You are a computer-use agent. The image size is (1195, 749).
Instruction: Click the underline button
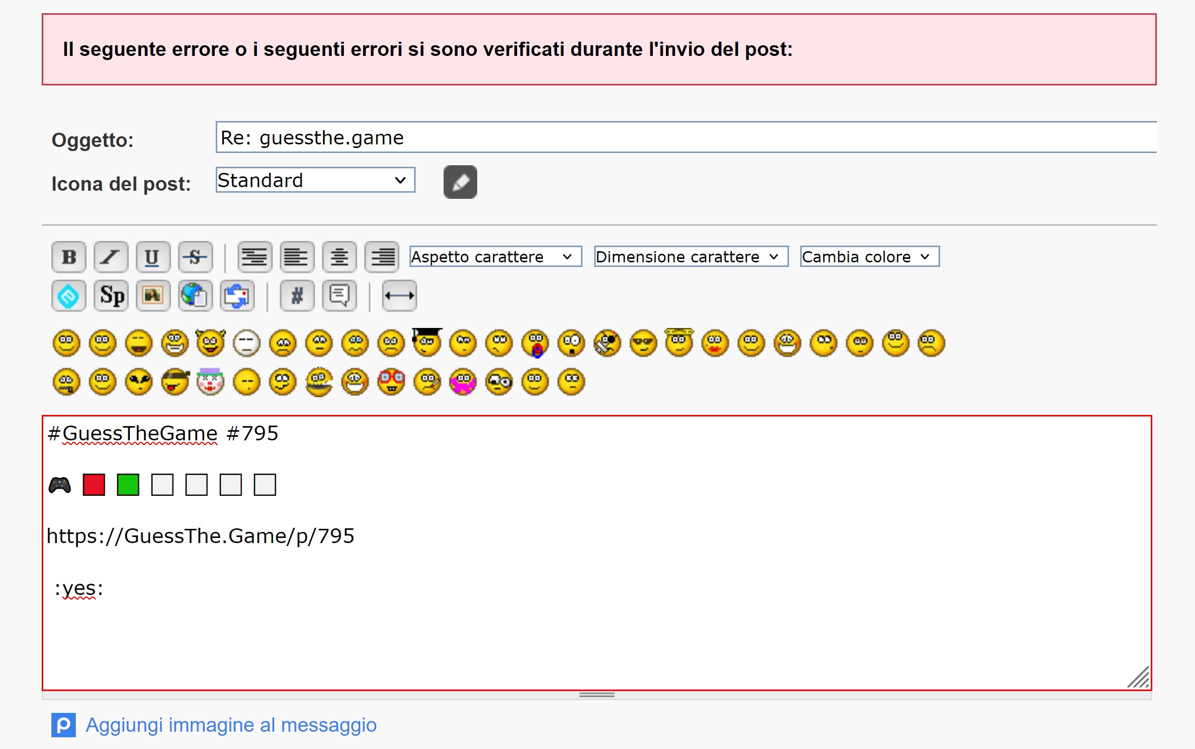(153, 257)
